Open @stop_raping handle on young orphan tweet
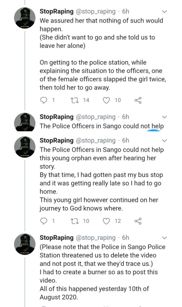This screenshot has width=182, height=307. (95, 140)
